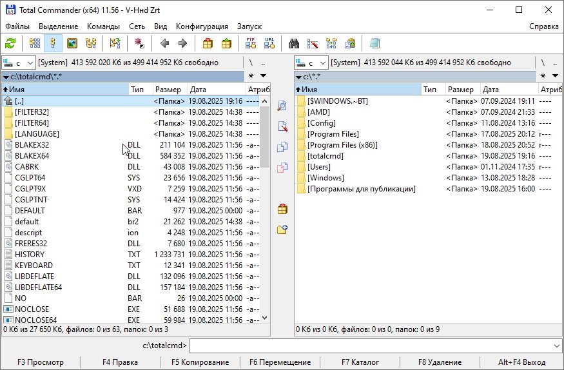
Task: Select the HISTORY TXT file row
Action: (x=131, y=255)
